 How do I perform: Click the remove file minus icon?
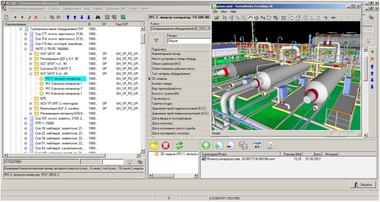click(x=231, y=145)
